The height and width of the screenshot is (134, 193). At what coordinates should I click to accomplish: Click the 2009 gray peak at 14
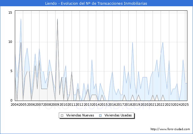[57, 19]
